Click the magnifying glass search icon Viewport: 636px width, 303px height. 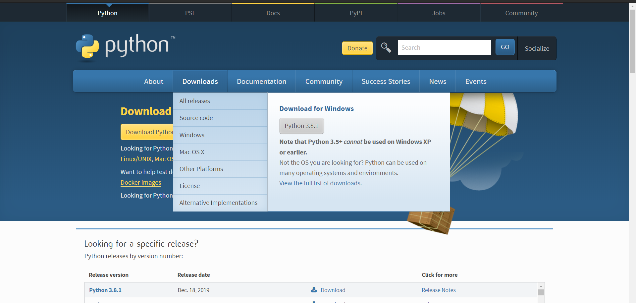click(386, 47)
